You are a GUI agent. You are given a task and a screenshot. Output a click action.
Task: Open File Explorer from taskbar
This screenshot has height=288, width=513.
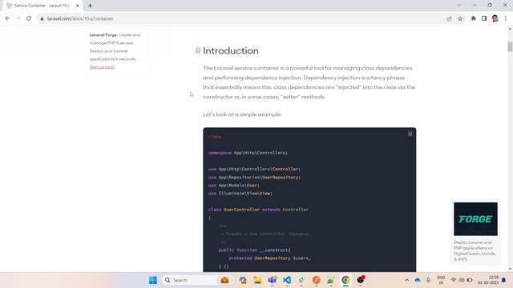point(257,280)
